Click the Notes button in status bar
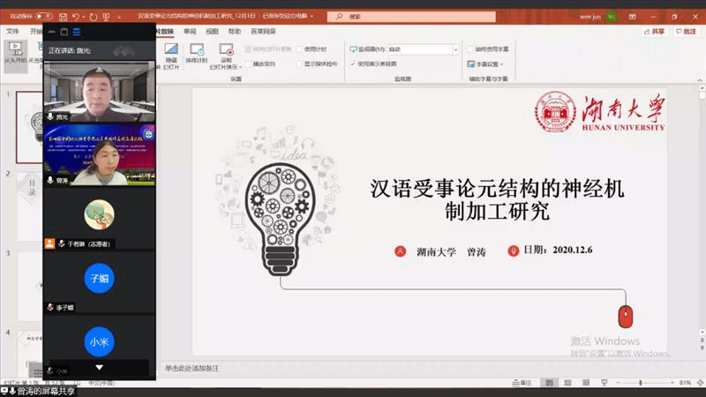The width and height of the screenshot is (706, 397). tap(522, 382)
